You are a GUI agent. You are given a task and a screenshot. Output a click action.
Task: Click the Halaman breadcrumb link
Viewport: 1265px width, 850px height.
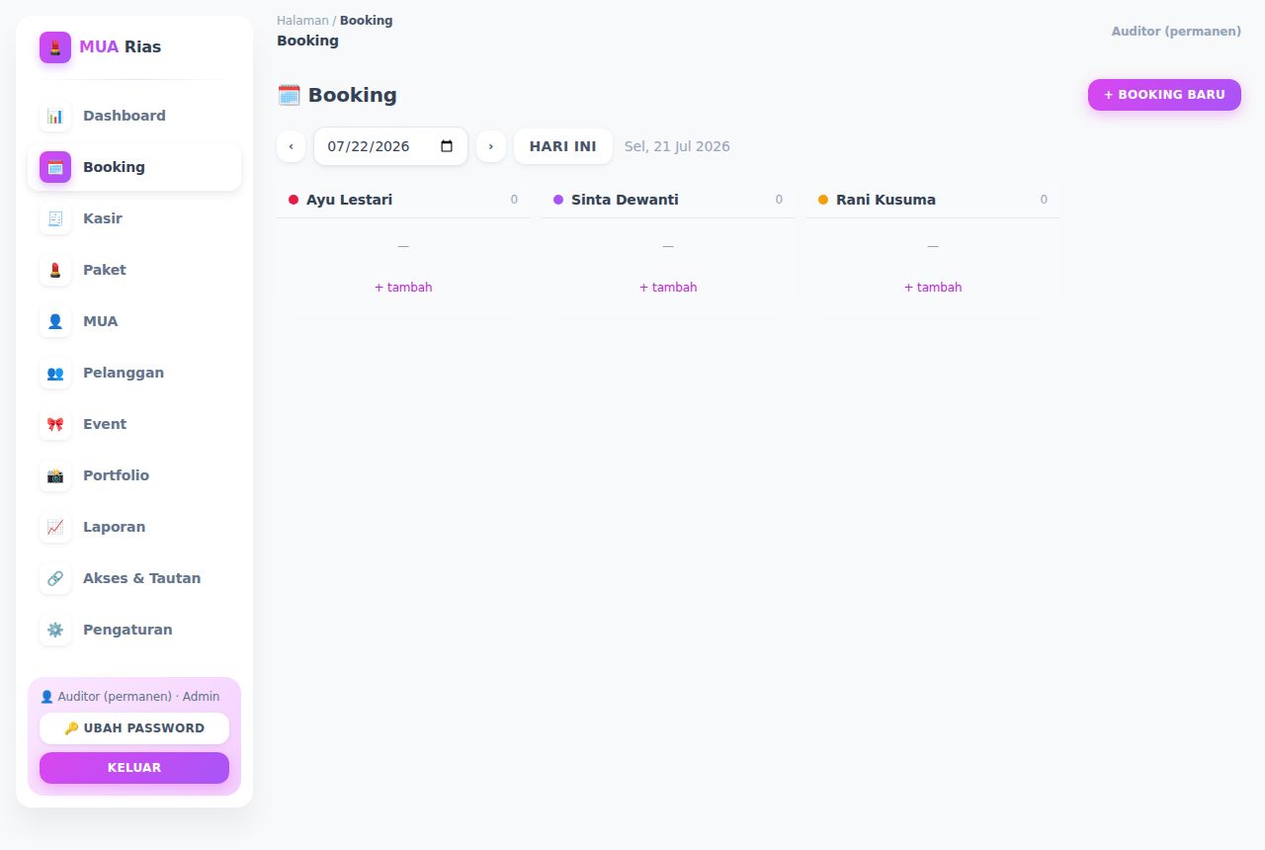(302, 20)
